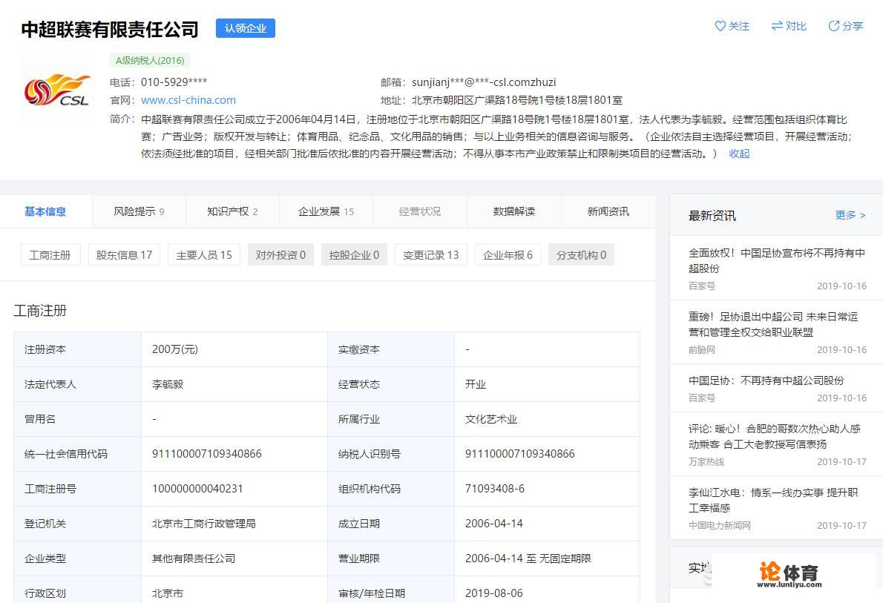Click the 对比 compare icon

tap(789, 26)
